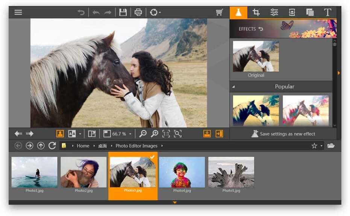Click the save floppy disk icon
The image size is (350, 216).
coord(123,12)
